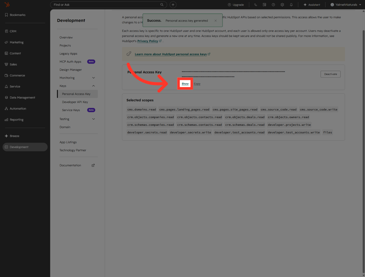Click the plus create button
Image resolution: width=365 pixels, height=277 pixels.
coord(173,5)
